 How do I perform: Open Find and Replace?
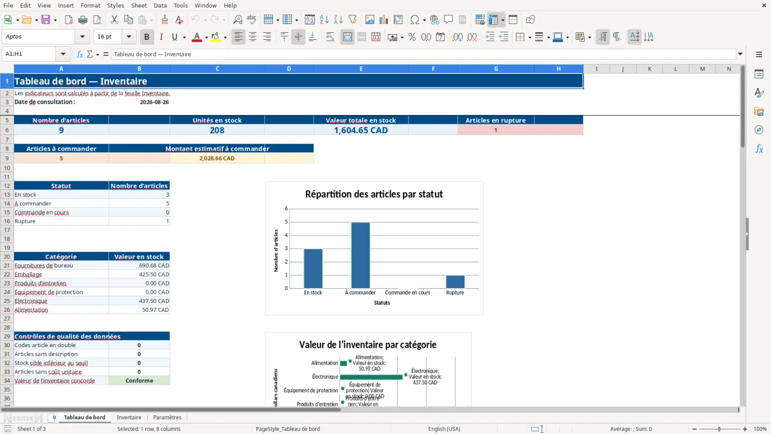[x=238, y=20]
